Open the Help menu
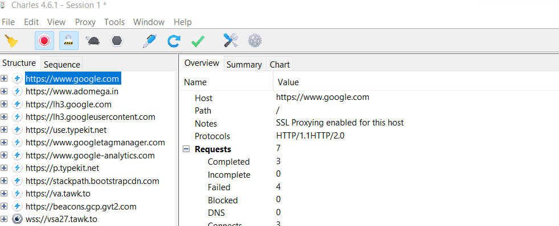This screenshot has width=559, height=226. pos(183,22)
